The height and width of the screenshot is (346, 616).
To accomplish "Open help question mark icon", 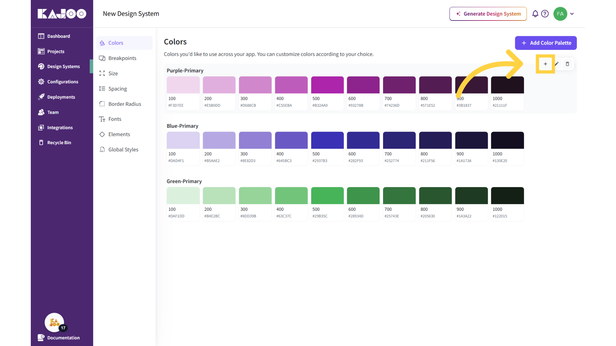I will 545,14.
